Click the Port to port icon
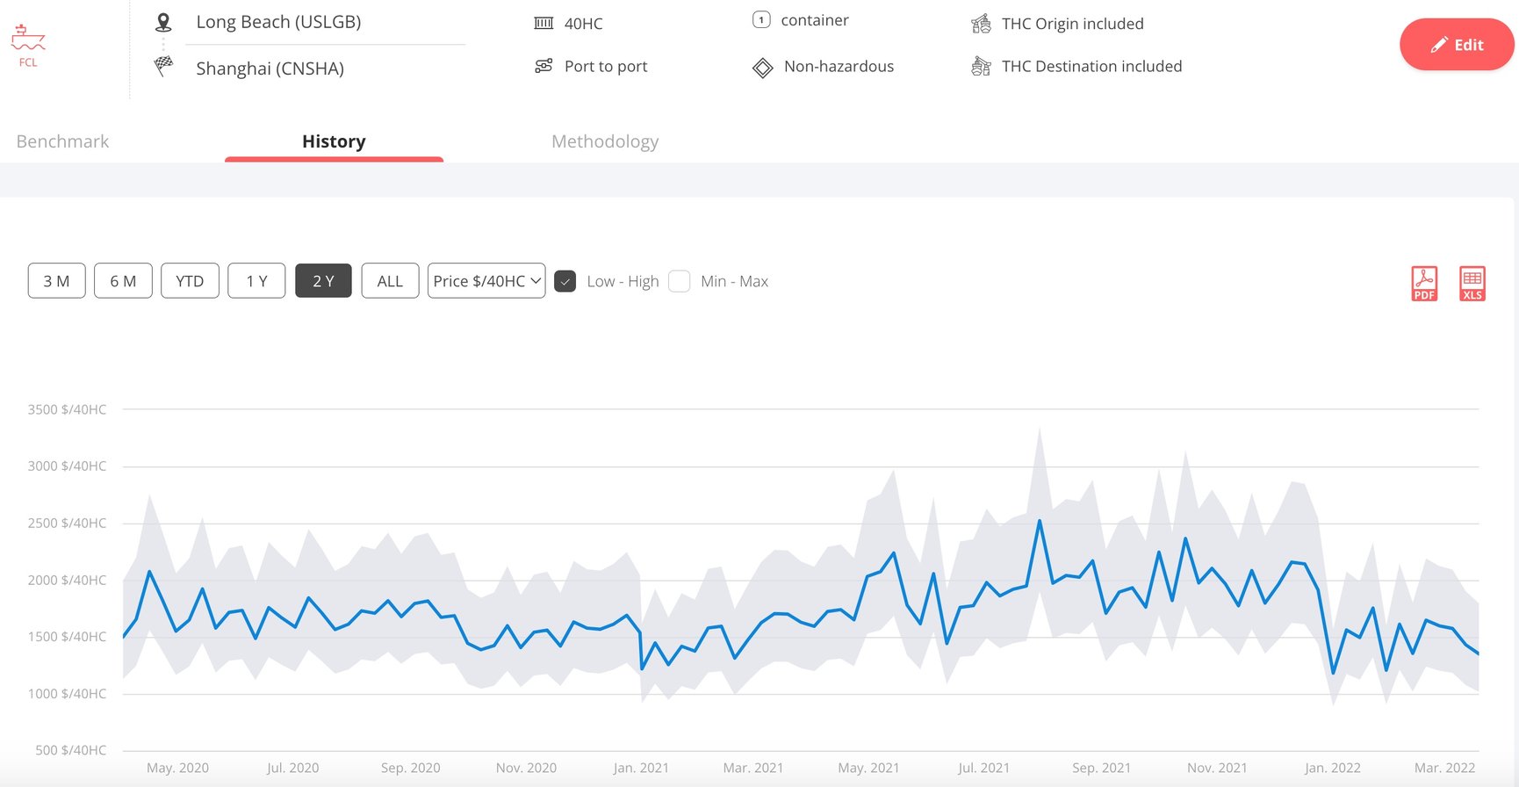 click(x=544, y=66)
